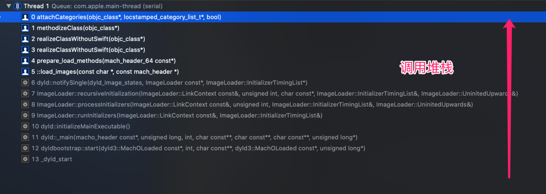Collapse the Thread 1 disclosure triangle

(x=8, y=6)
